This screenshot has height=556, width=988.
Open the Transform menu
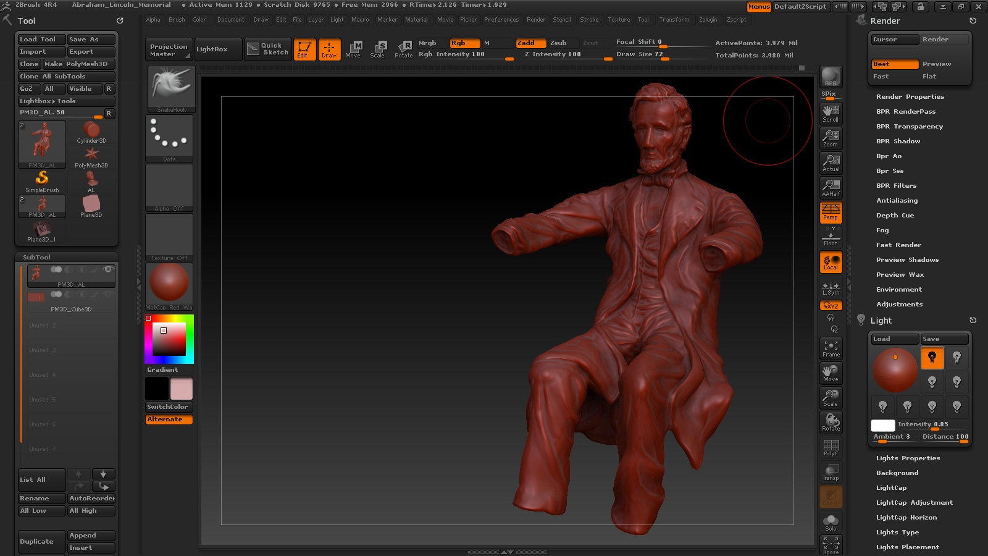(x=674, y=20)
